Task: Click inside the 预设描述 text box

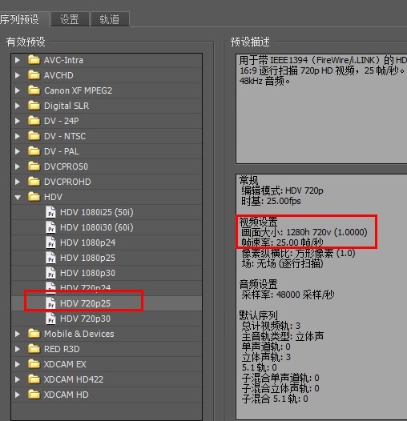Action: pos(321,109)
